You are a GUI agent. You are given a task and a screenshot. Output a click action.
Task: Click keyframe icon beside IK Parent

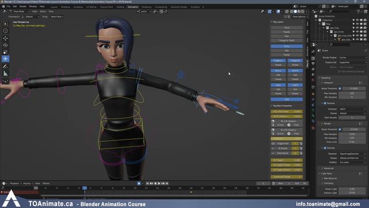(x=301, y=148)
